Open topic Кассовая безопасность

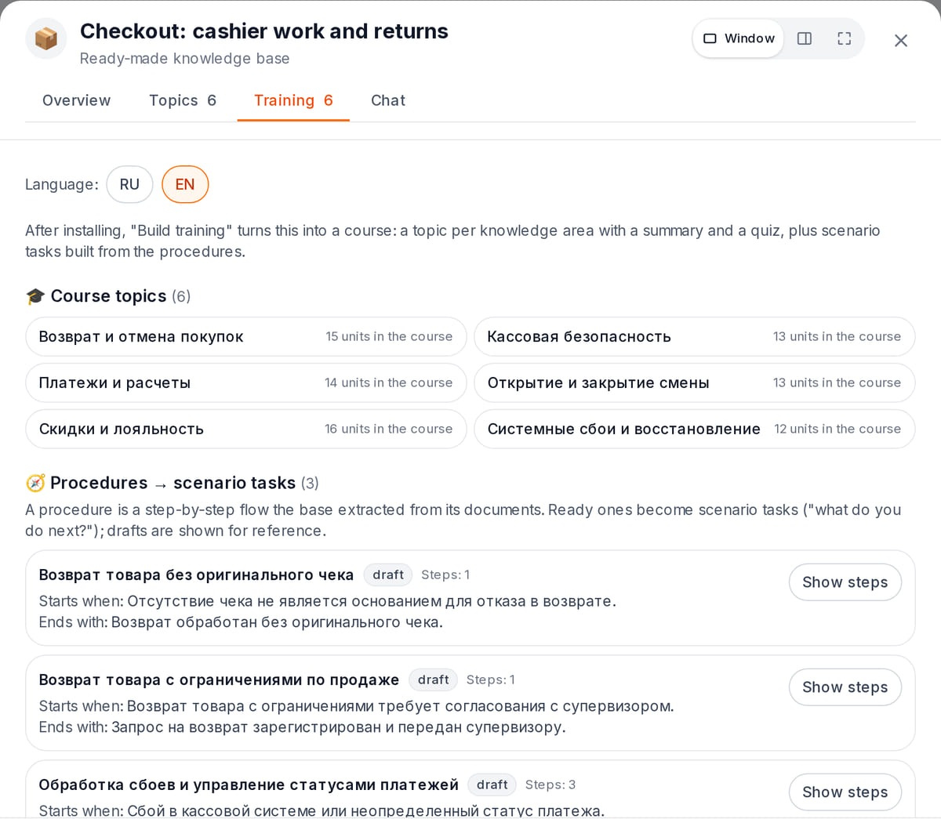pyautogui.click(x=695, y=336)
